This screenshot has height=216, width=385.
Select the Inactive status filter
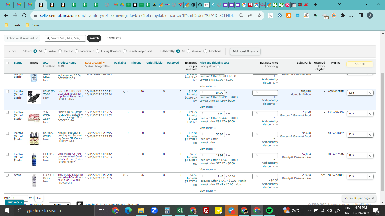pos(60,51)
